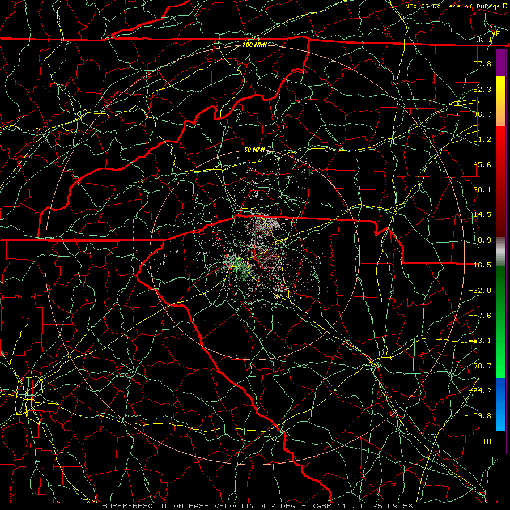510x510 pixels.
Task: Click the -16.5 legend value
Action: tap(480, 265)
